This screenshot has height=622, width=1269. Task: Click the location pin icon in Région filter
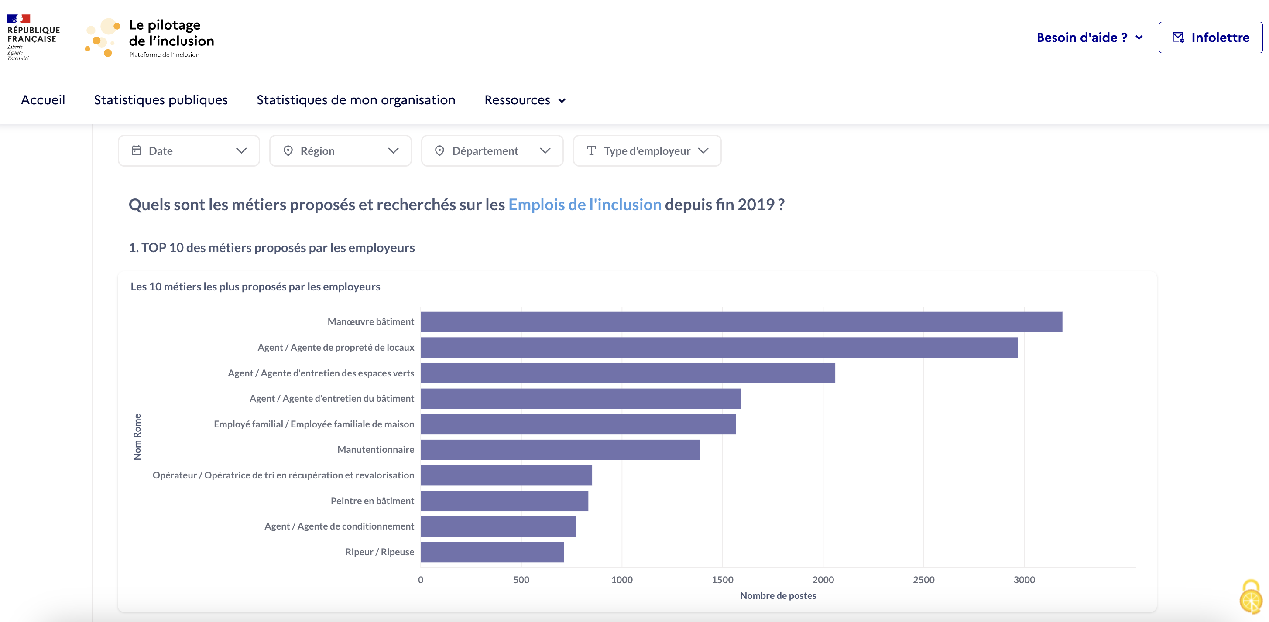pos(288,150)
